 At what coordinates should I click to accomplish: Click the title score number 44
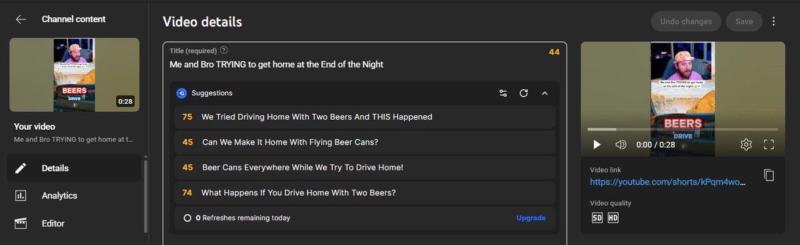point(554,52)
